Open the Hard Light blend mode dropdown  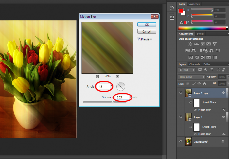[x=192, y=77]
